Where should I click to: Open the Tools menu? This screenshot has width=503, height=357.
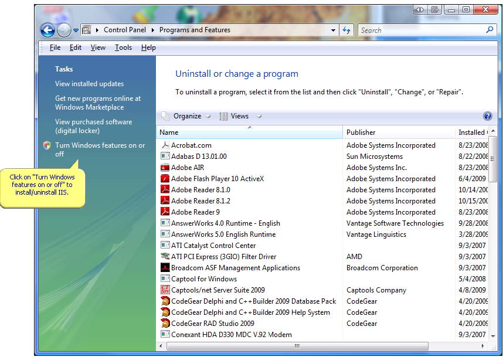(123, 47)
